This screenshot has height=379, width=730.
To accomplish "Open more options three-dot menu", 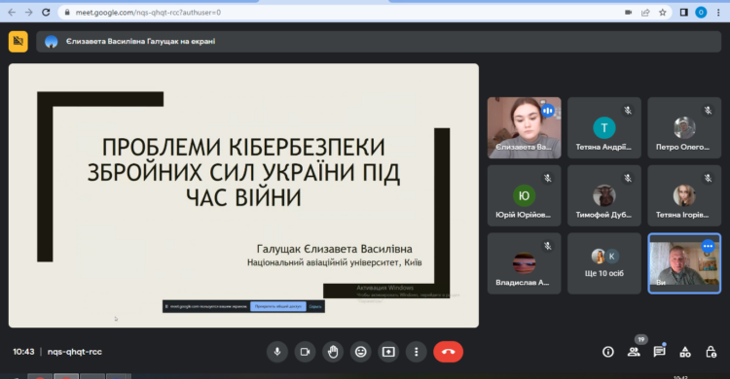I will (417, 352).
